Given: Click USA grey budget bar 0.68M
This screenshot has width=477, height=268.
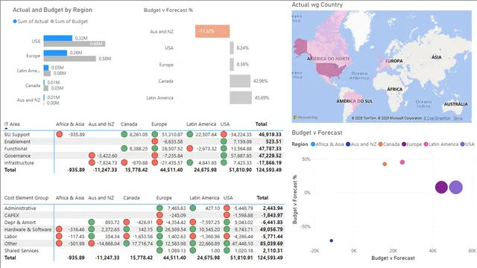Looking at the screenshot, I should (x=75, y=44).
